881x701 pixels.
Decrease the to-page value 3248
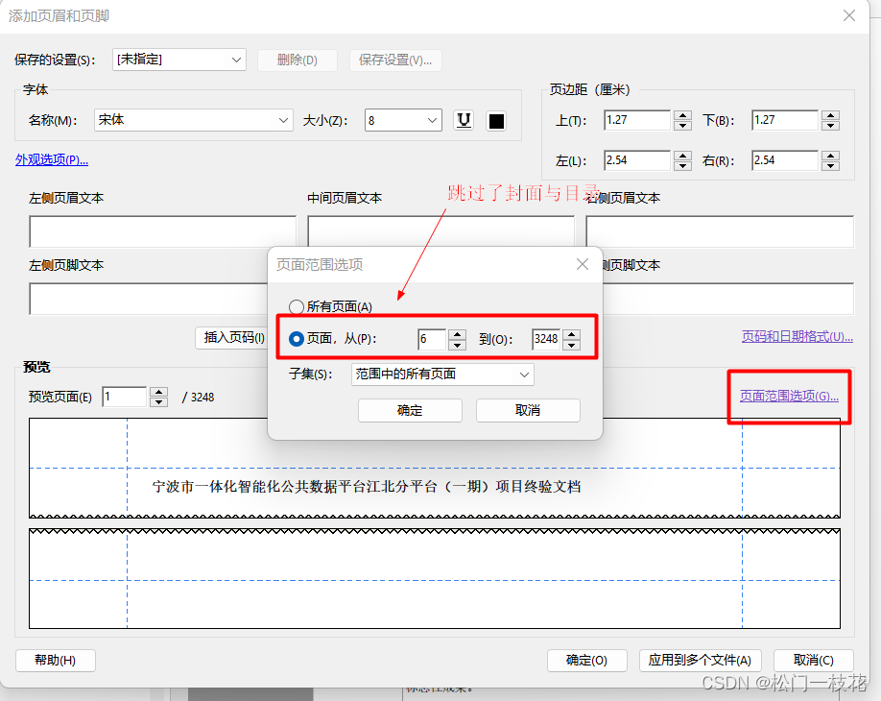click(572, 344)
